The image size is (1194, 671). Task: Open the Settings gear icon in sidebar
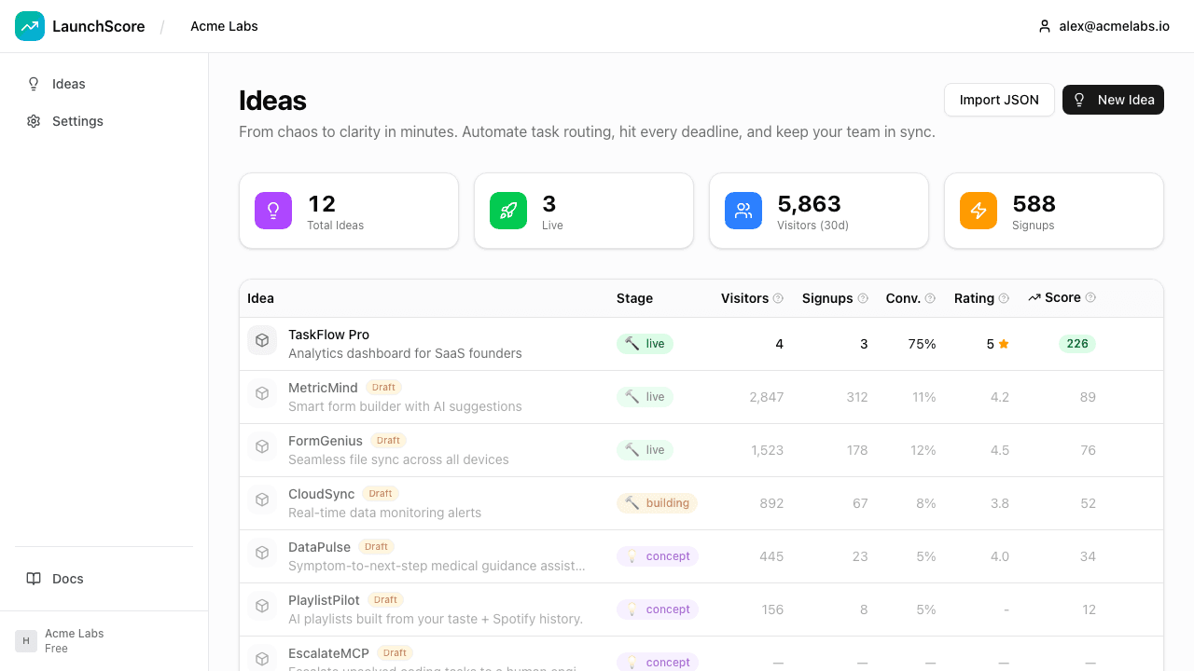tap(34, 121)
